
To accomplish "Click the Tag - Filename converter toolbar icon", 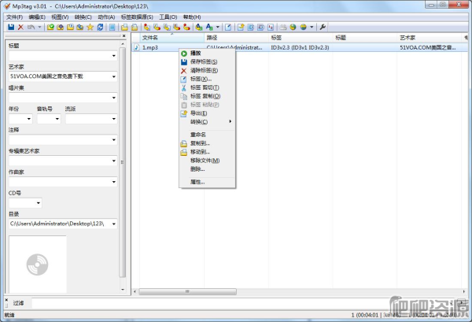I will pos(147,27).
